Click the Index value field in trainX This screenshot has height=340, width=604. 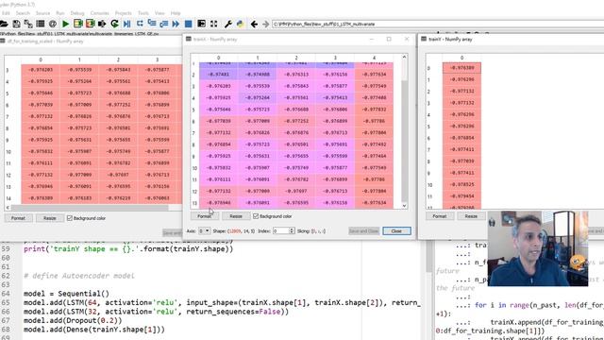[x=281, y=230]
